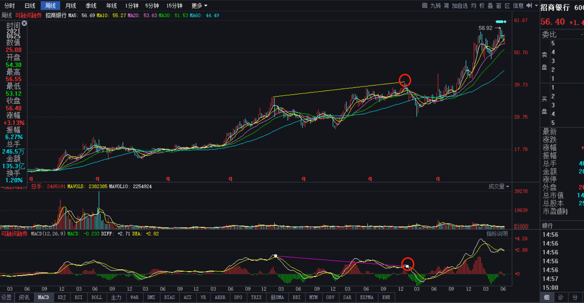
Task: Click the X1000 volume scale label
Action: [521, 226]
